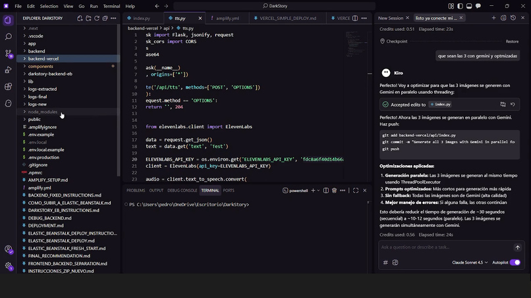Toggle the Autopilot switch
This screenshot has height=298, width=531.
pyautogui.click(x=515, y=262)
